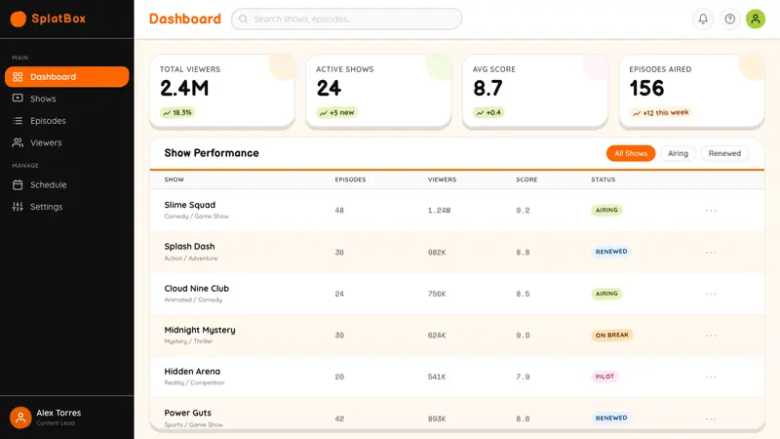Click the help question mark icon
The image size is (780, 439).
tap(729, 19)
